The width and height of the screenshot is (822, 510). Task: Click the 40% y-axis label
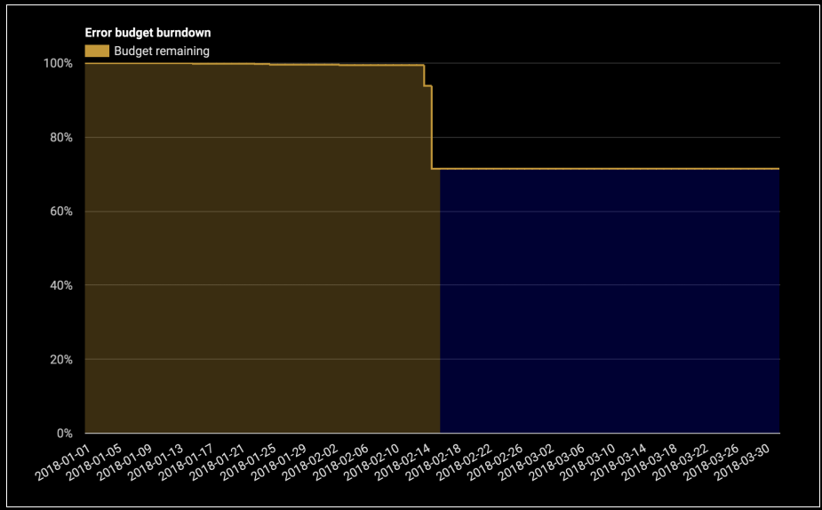60,285
